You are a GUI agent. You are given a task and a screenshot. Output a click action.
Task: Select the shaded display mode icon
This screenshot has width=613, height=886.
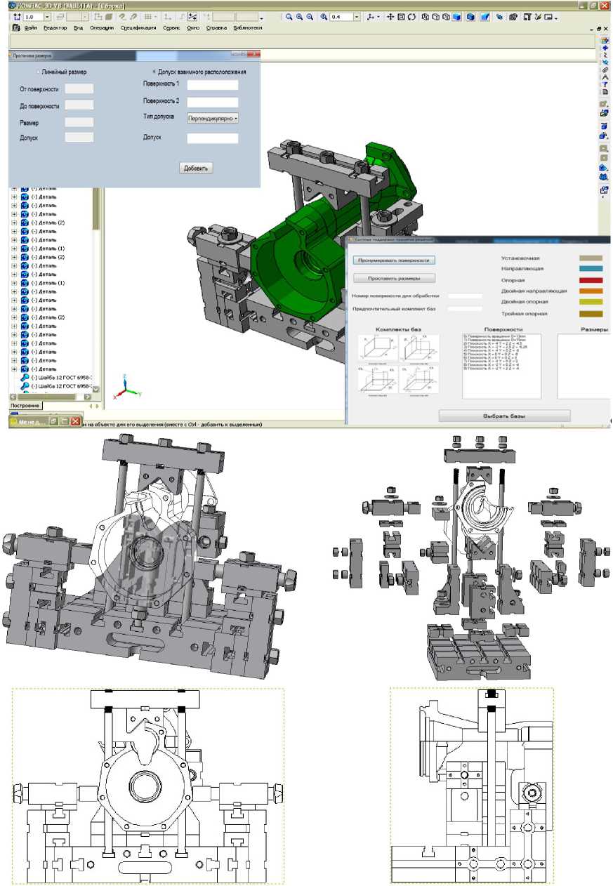tap(456, 16)
